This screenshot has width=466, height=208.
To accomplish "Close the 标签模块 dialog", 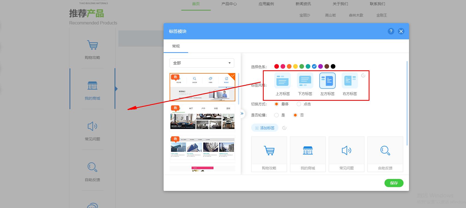I will click(401, 31).
